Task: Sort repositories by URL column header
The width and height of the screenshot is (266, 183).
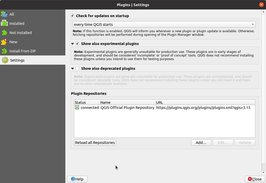Action: point(205,102)
